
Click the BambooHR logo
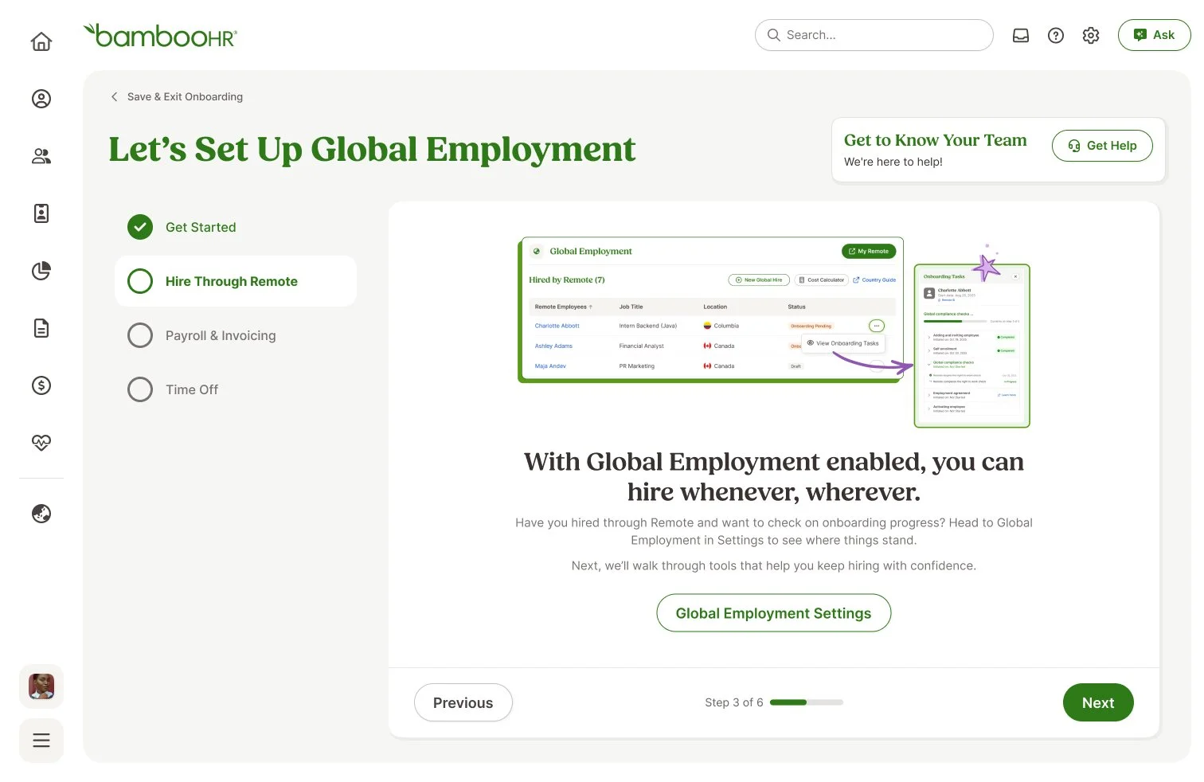click(160, 35)
